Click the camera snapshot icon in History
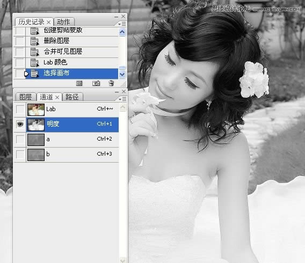The width and height of the screenshot is (305, 263). coord(96,83)
